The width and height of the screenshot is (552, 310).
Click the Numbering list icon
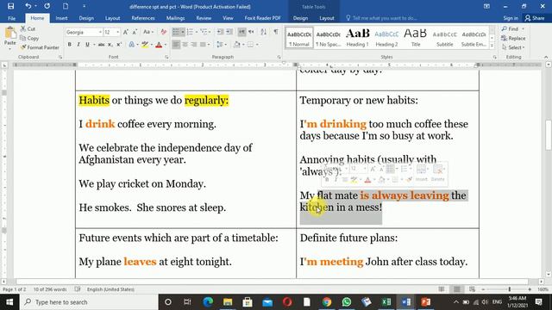pyautogui.click(x=190, y=32)
